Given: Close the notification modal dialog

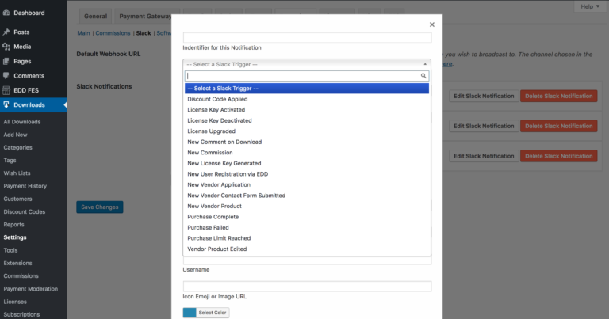Looking at the screenshot, I should coord(432,25).
